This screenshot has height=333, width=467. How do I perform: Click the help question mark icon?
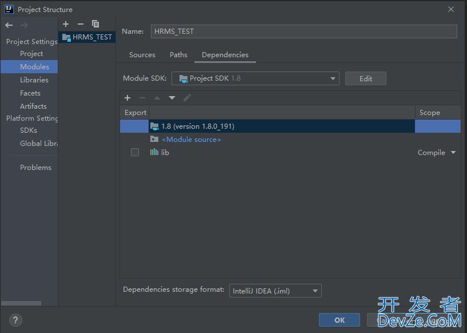tap(15, 320)
